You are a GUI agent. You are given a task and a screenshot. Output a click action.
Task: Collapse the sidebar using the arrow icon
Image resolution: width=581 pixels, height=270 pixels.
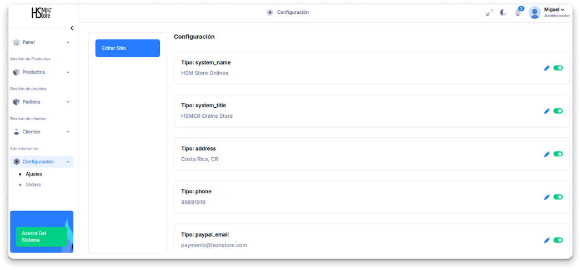pyautogui.click(x=72, y=28)
